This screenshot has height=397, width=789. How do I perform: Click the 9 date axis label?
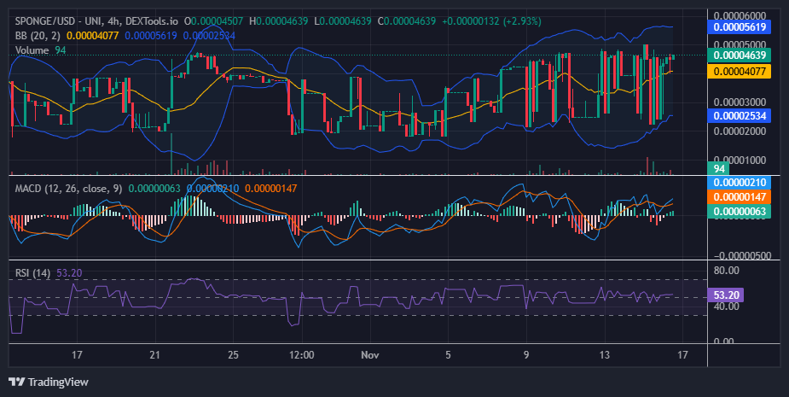[526, 354]
